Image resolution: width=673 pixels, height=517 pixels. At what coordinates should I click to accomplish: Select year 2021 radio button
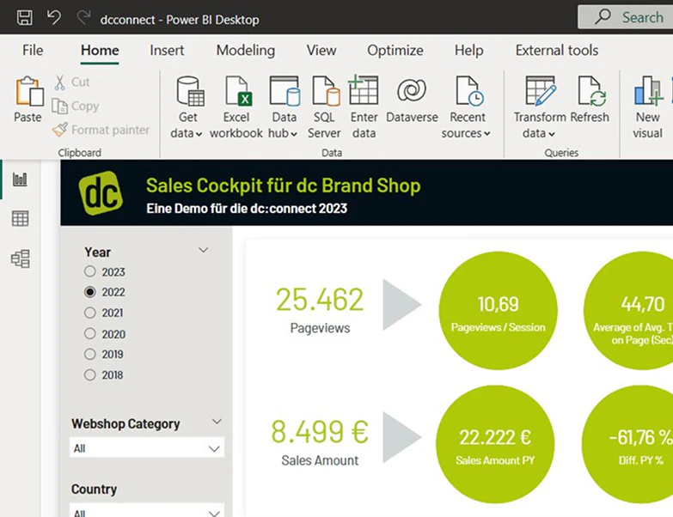(89, 313)
